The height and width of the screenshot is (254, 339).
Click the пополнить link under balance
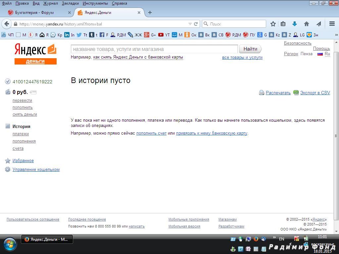tap(23, 107)
